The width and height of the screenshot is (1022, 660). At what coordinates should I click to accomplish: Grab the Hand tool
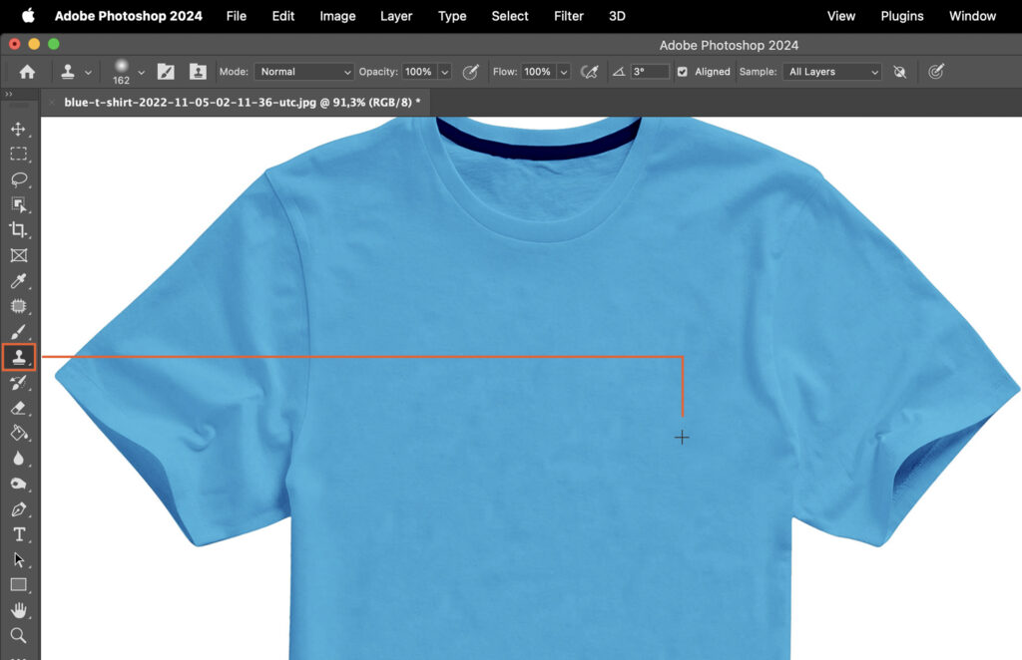coord(20,610)
